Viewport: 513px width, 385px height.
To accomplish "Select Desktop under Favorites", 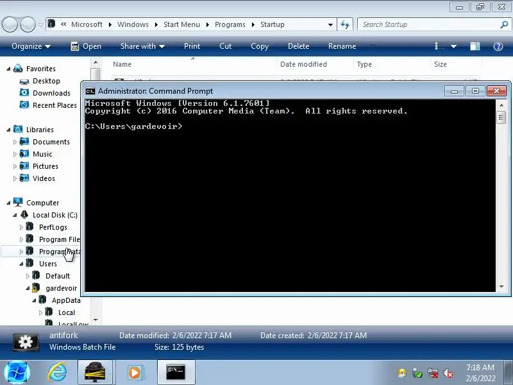I will coord(46,81).
